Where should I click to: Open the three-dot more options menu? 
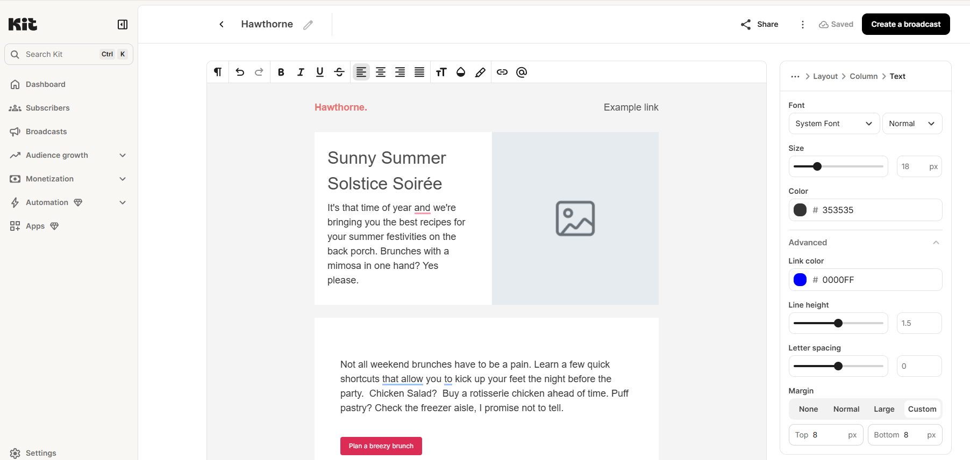[x=803, y=24]
